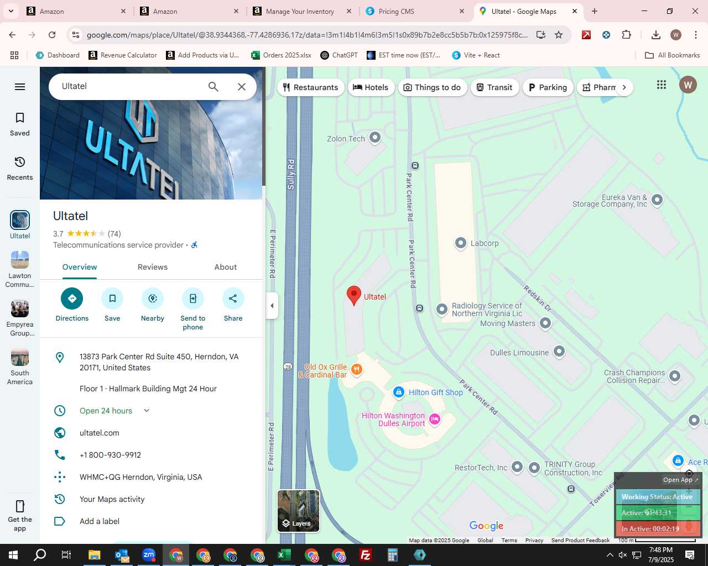Filter map by Parking
The width and height of the screenshot is (708, 566).
(548, 87)
